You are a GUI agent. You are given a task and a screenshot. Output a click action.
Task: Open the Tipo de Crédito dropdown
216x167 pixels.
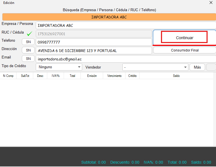(x=59, y=67)
